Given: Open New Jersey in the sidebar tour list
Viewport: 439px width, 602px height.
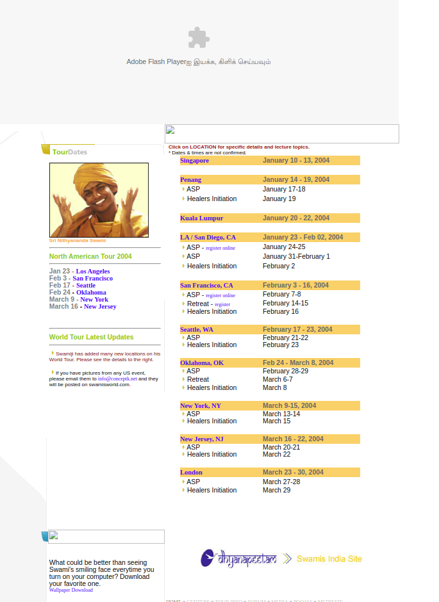Looking at the screenshot, I should tap(100, 307).
